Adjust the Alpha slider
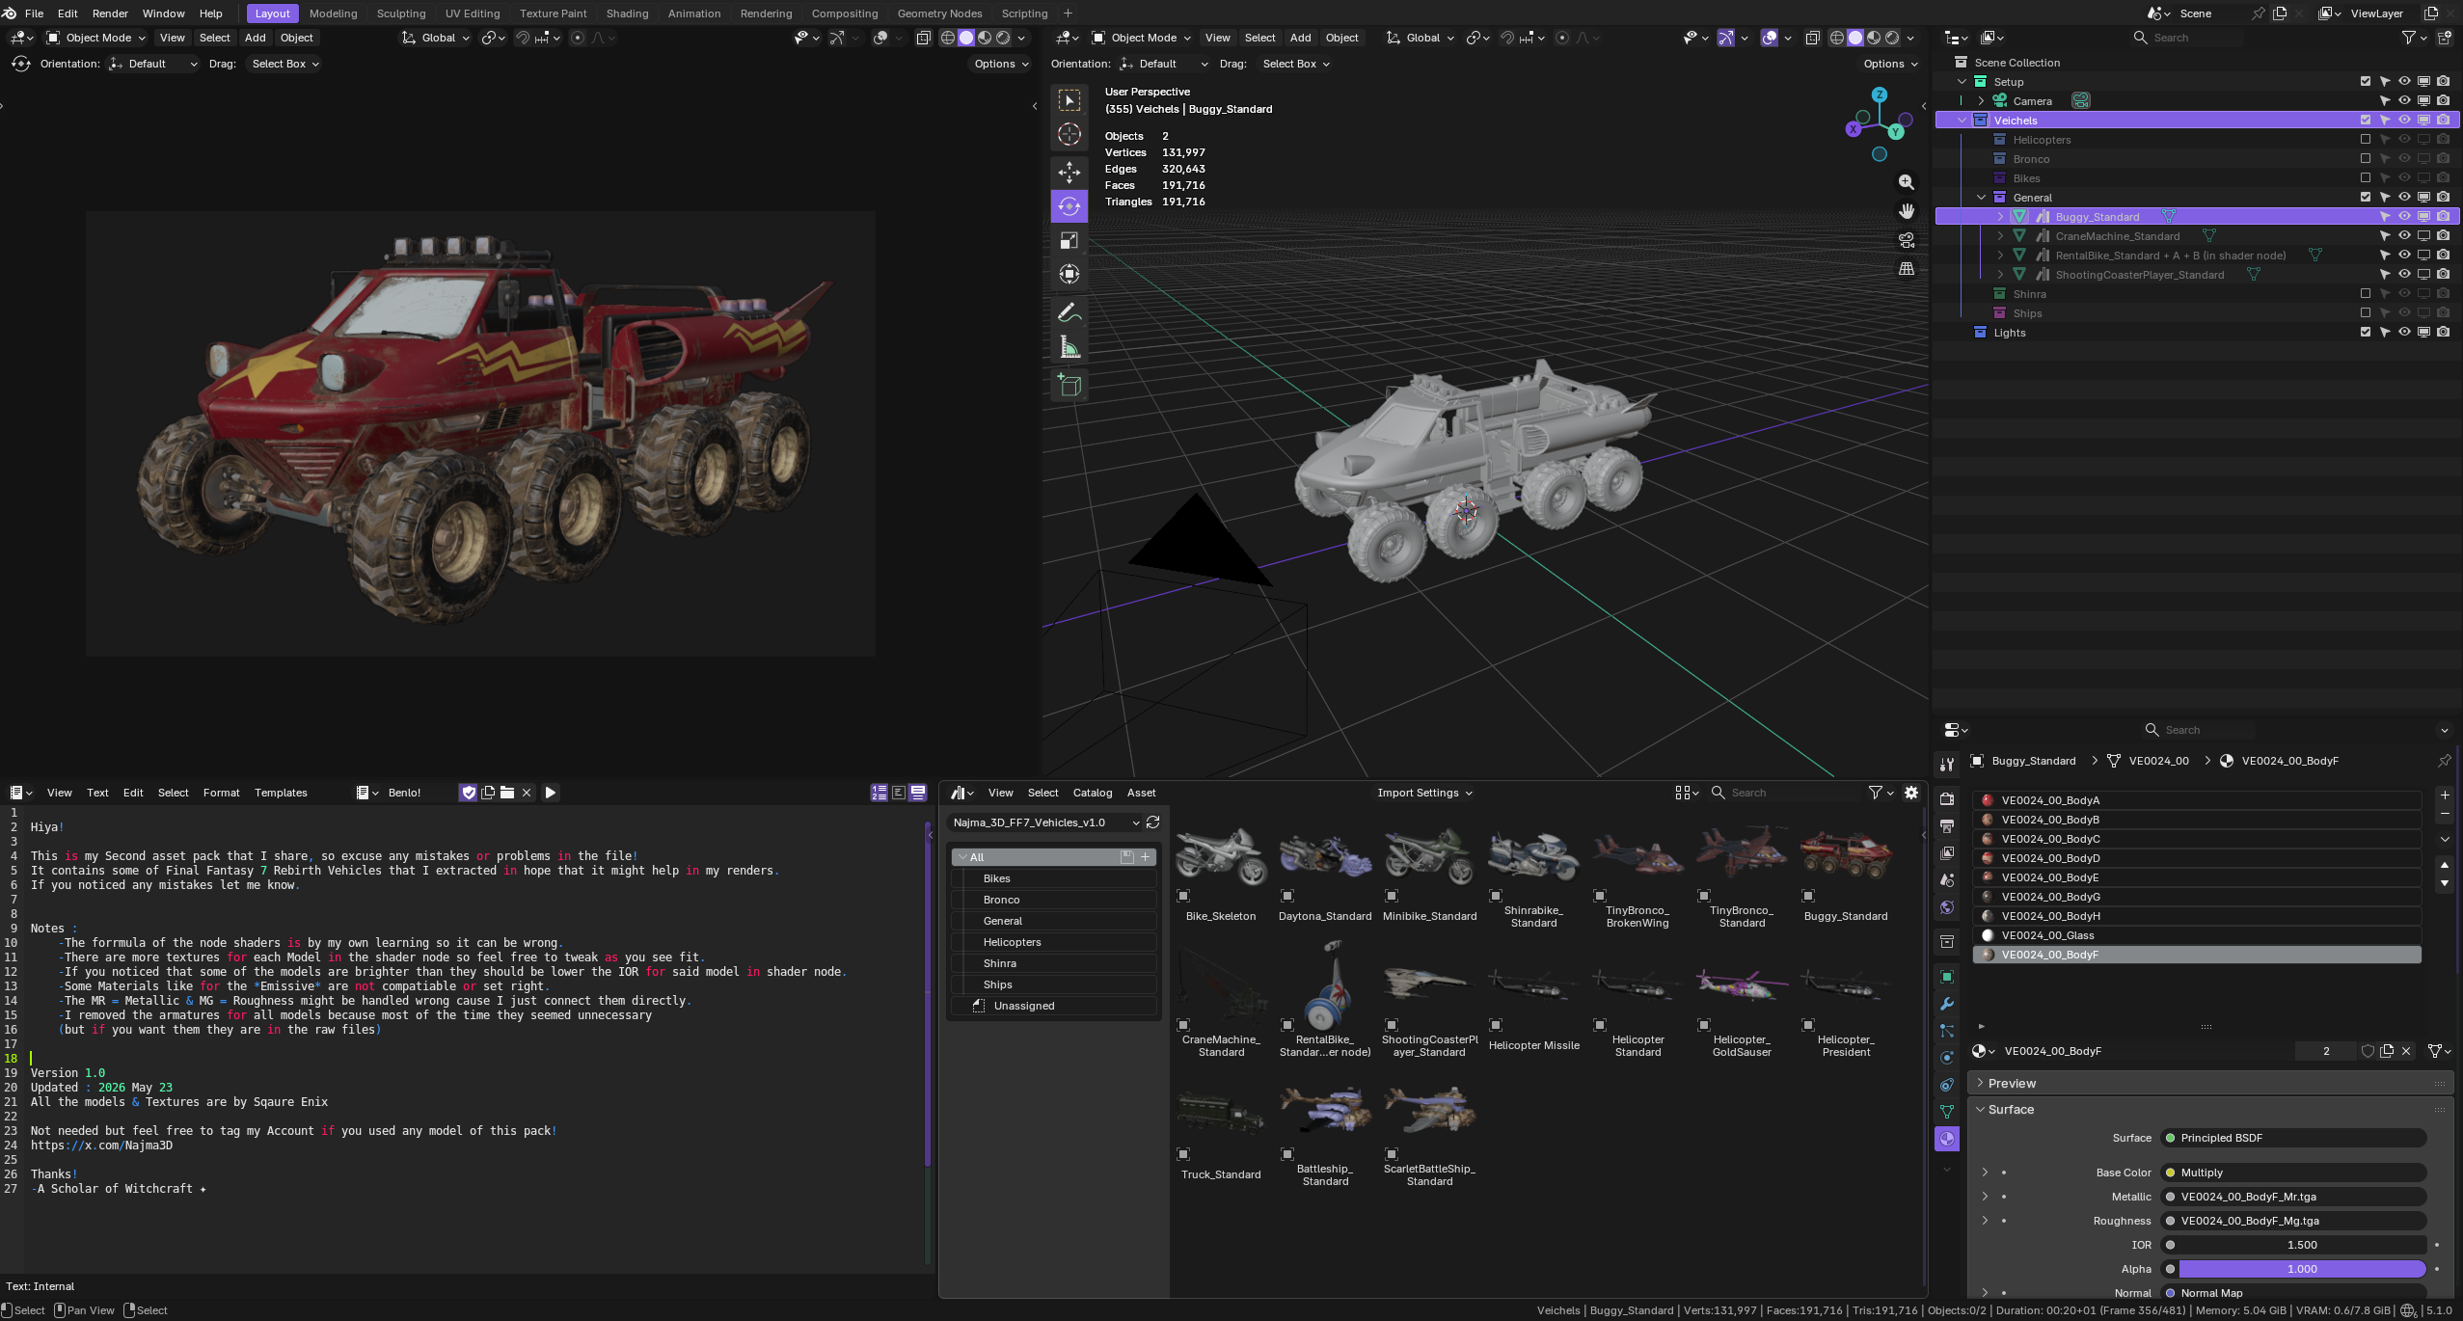 2293,1269
